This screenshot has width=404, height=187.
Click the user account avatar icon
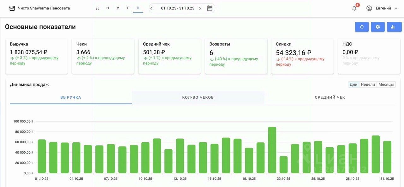point(369,8)
